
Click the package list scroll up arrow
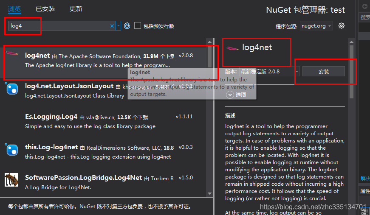(209, 42)
